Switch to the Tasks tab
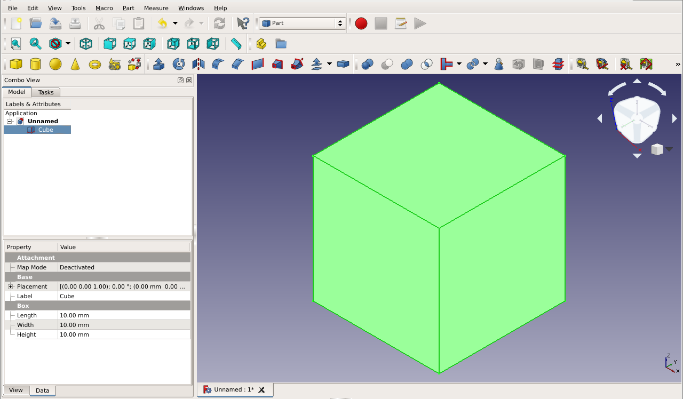This screenshot has height=399, width=683. point(46,92)
